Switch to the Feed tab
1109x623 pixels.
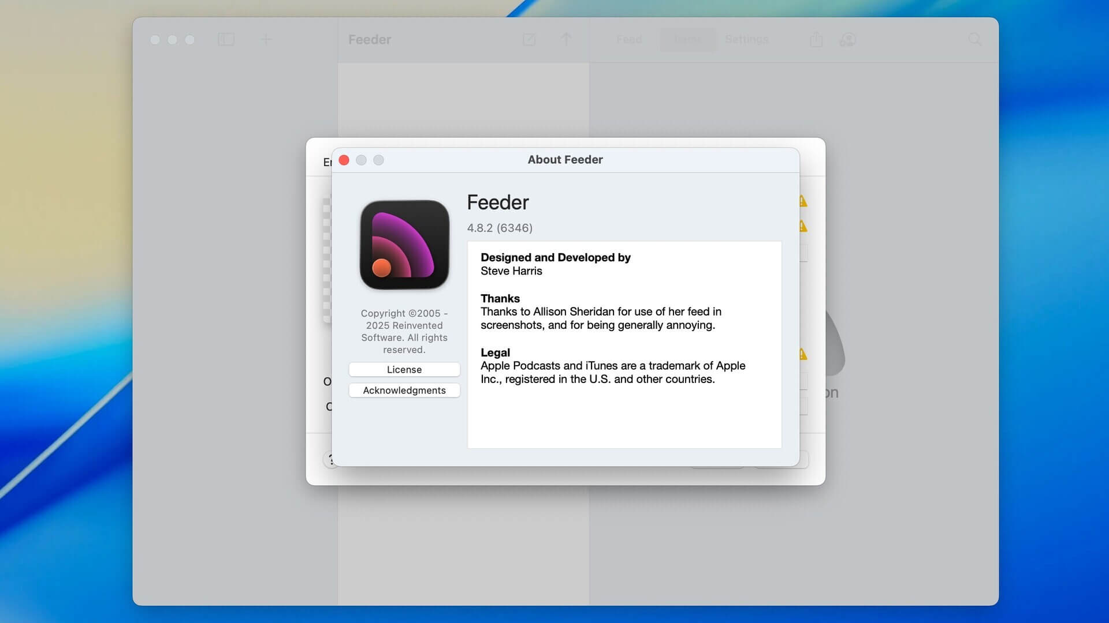click(x=629, y=39)
